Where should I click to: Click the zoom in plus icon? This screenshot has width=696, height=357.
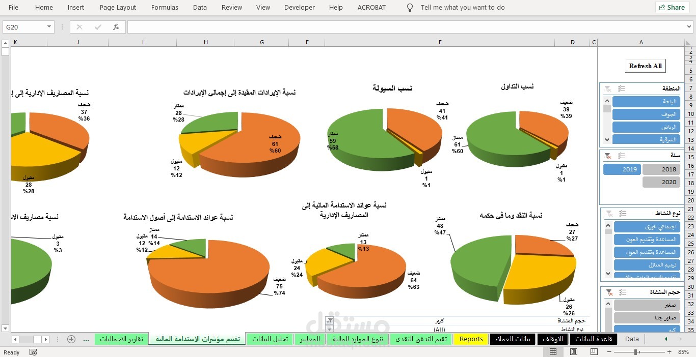pos(668,352)
